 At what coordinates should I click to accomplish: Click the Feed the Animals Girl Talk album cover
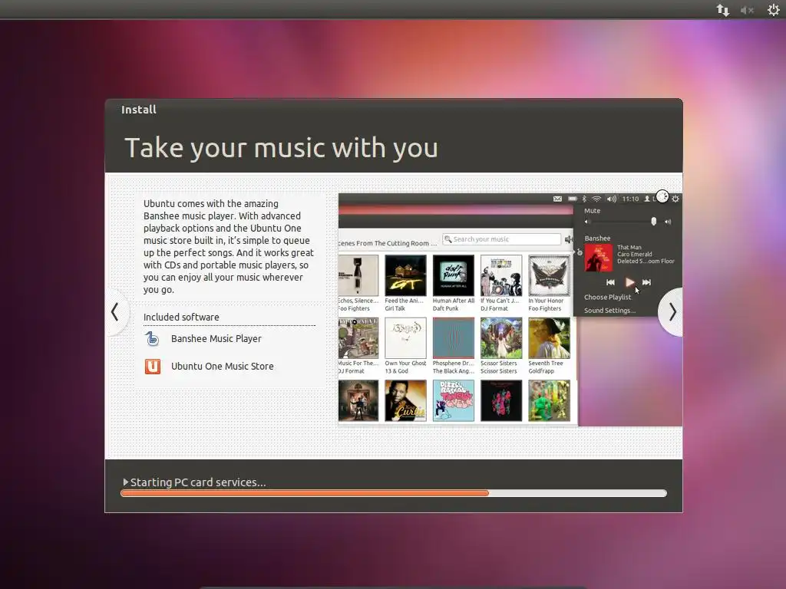(405, 275)
